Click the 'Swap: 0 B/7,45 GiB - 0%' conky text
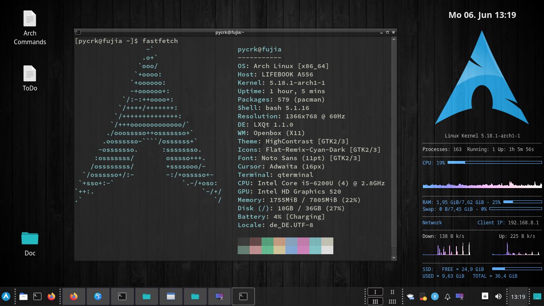This screenshot has width=544, height=306. 454,209
